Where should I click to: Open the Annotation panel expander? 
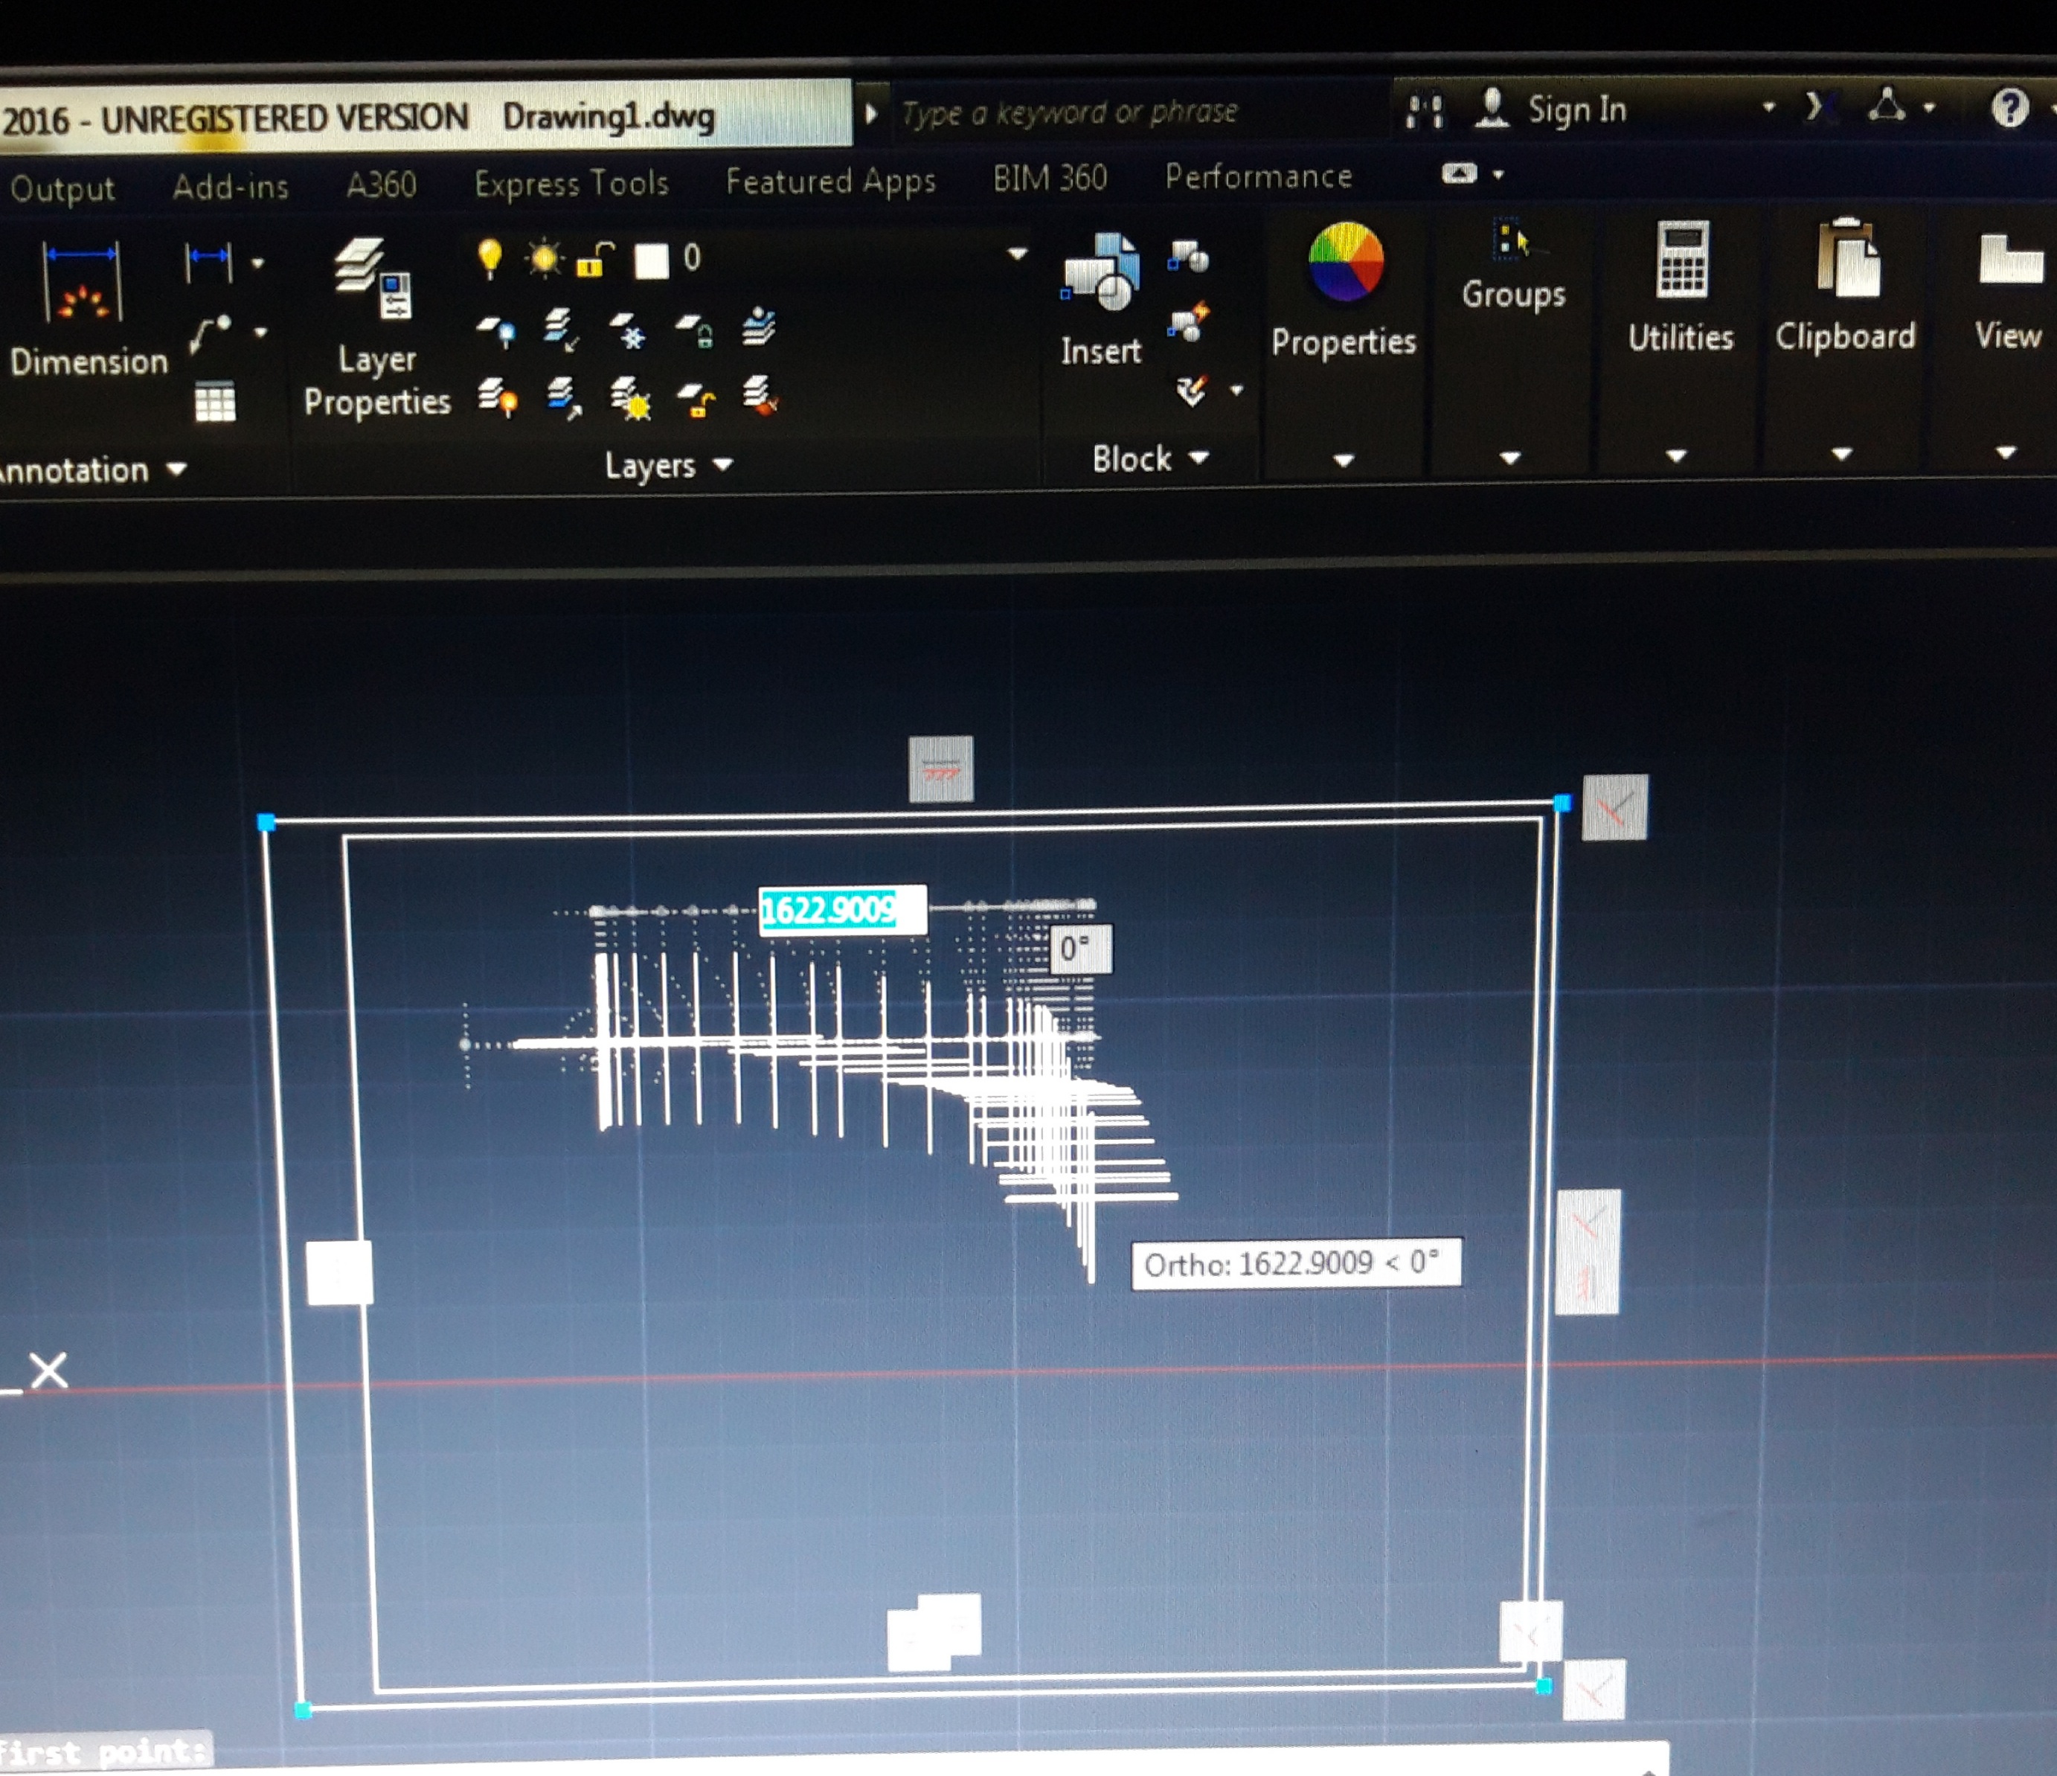pos(175,470)
